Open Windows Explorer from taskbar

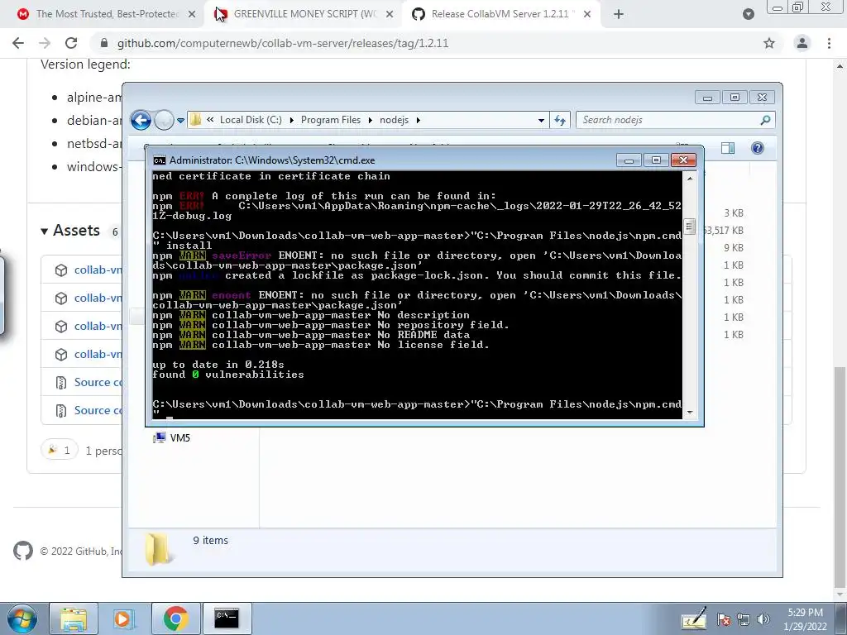click(74, 618)
